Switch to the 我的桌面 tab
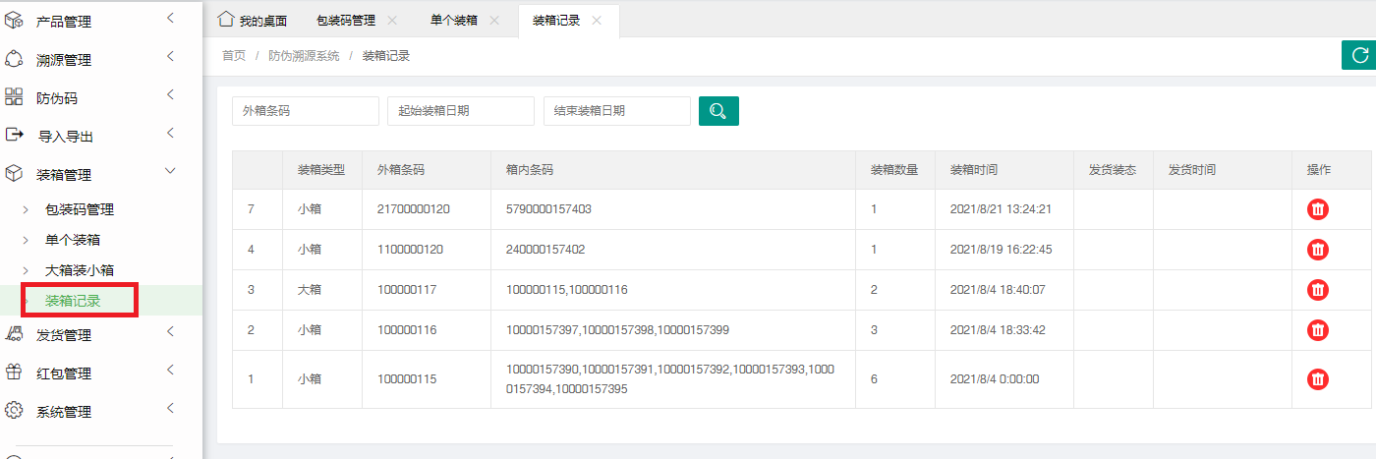Viewport: 1376px width, 459px height. point(254,21)
